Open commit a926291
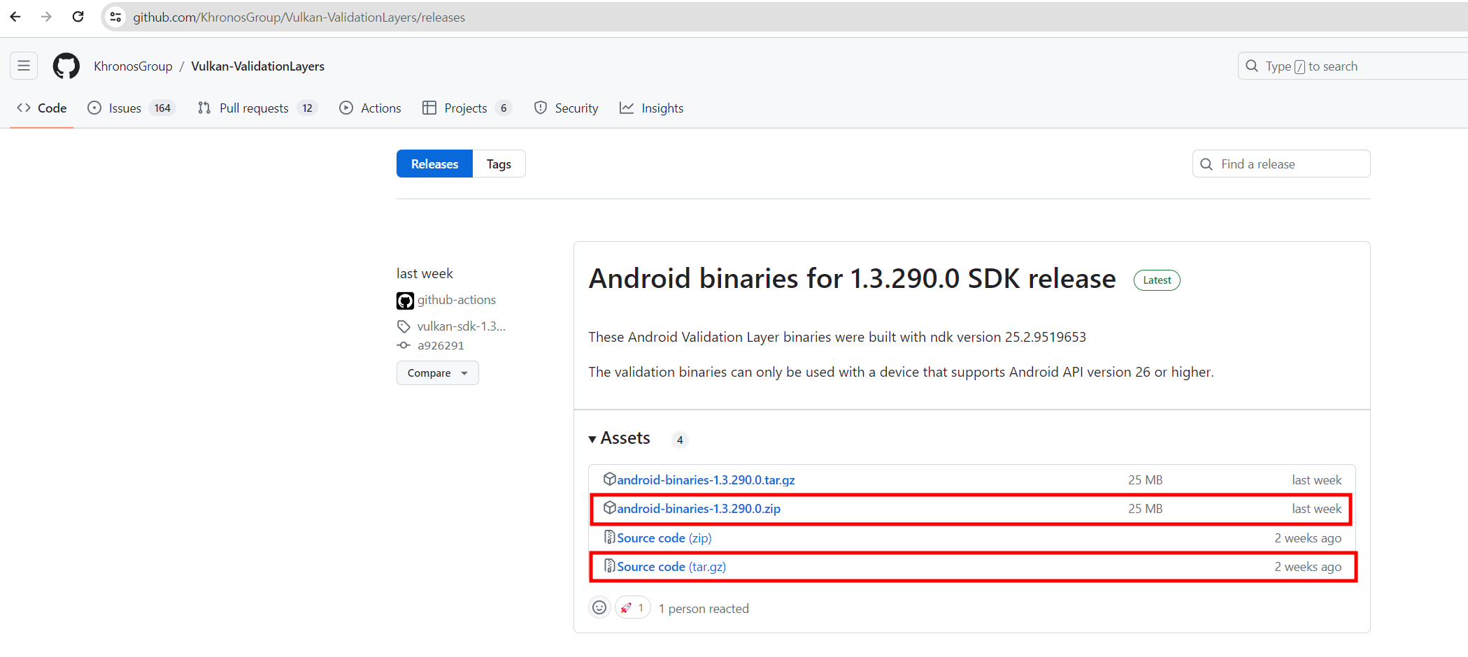The height and width of the screenshot is (657, 1468). [441, 345]
